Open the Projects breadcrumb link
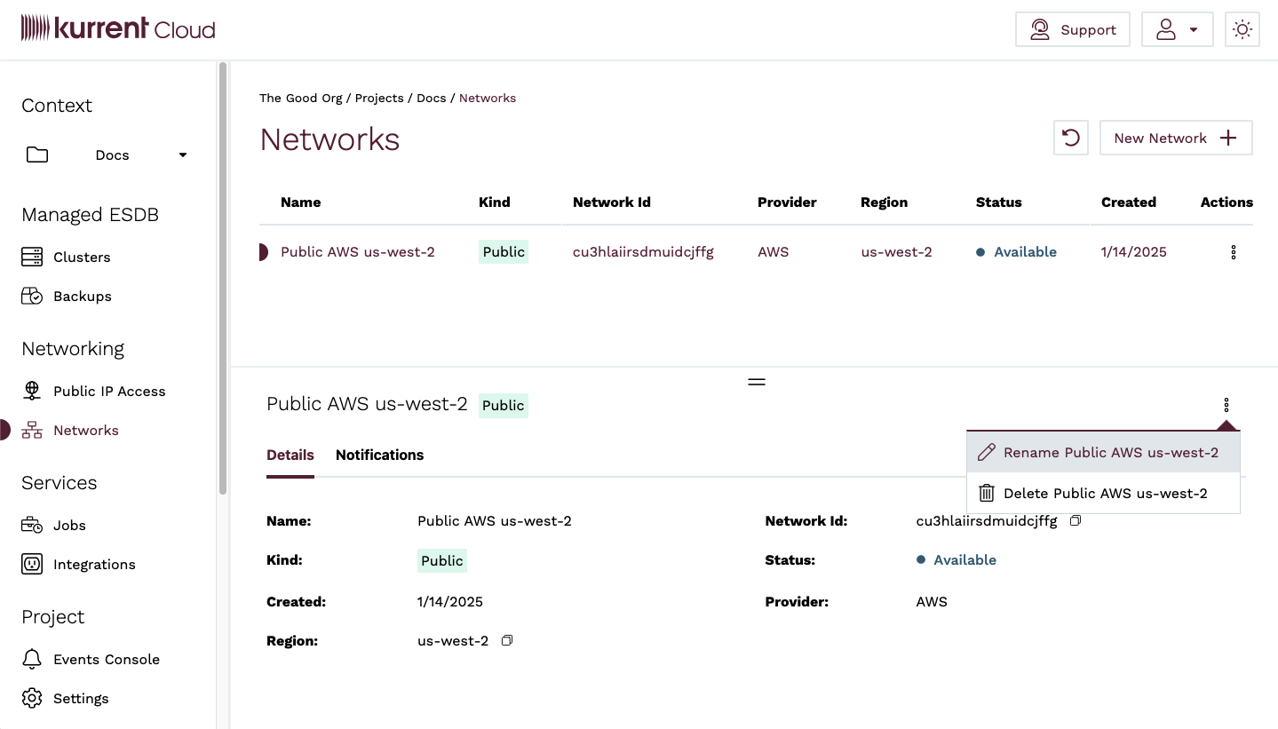 click(381, 98)
